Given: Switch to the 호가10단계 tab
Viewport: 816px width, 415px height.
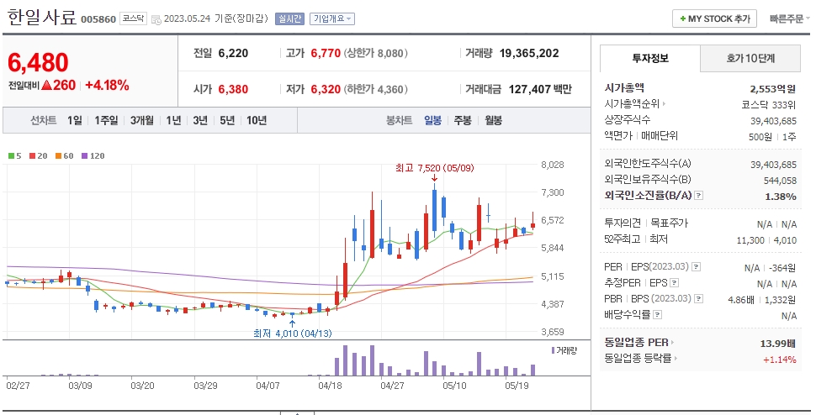Looking at the screenshot, I should pos(750,58).
